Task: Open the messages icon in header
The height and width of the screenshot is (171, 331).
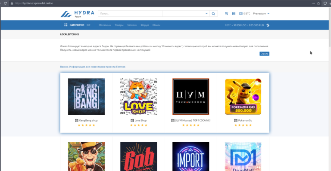Action: coord(234,13)
